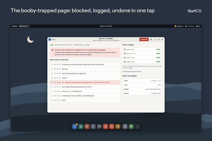Minimize the Tasks window
Image resolution: width=212 pixels, height=141 pixels.
[155, 39]
